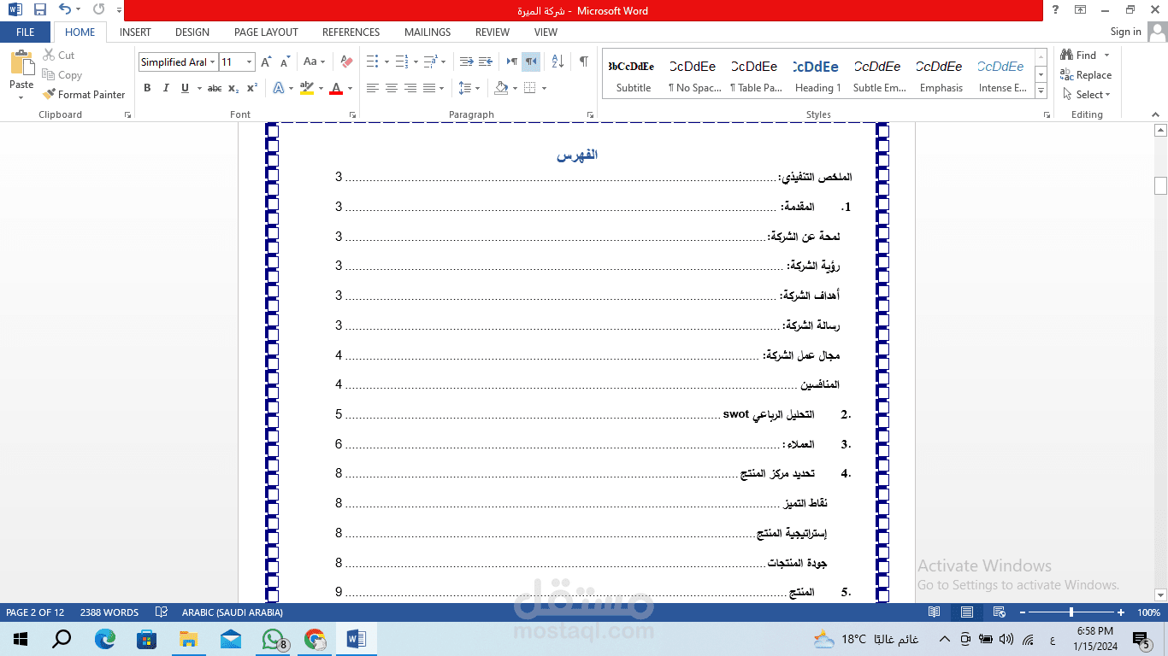This screenshot has height=656, width=1168.
Task: Adjust the zoom slider handle
Action: coord(1071,612)
